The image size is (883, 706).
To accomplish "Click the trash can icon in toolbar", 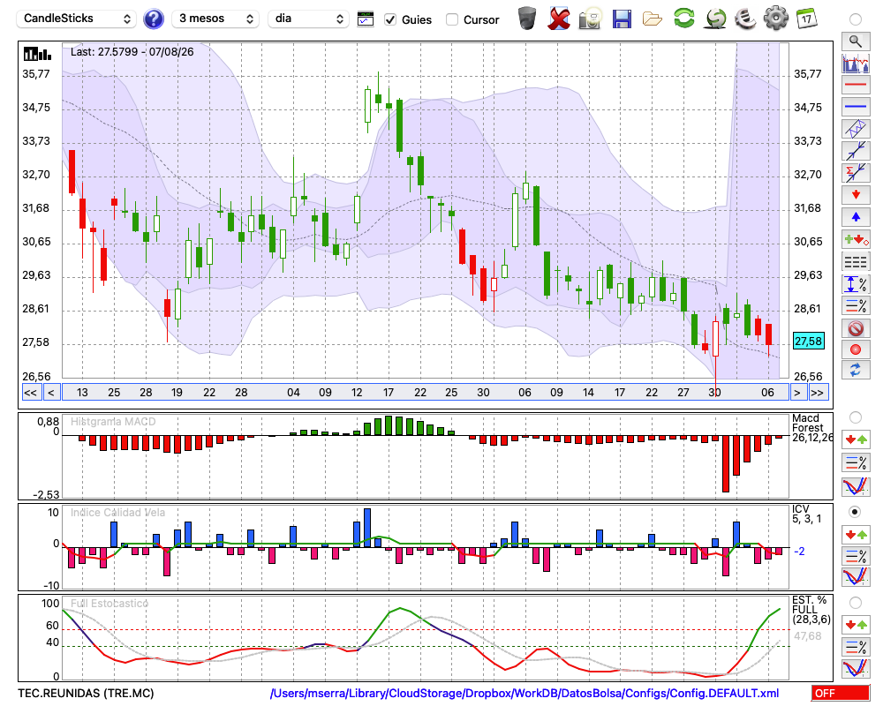I will point(527,19).
